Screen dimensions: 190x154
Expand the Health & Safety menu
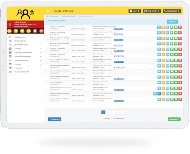pos(40,41)
